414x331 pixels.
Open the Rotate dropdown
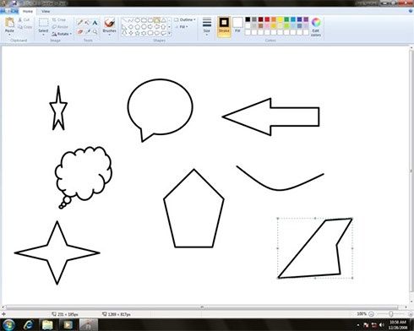tap(62, 34)
